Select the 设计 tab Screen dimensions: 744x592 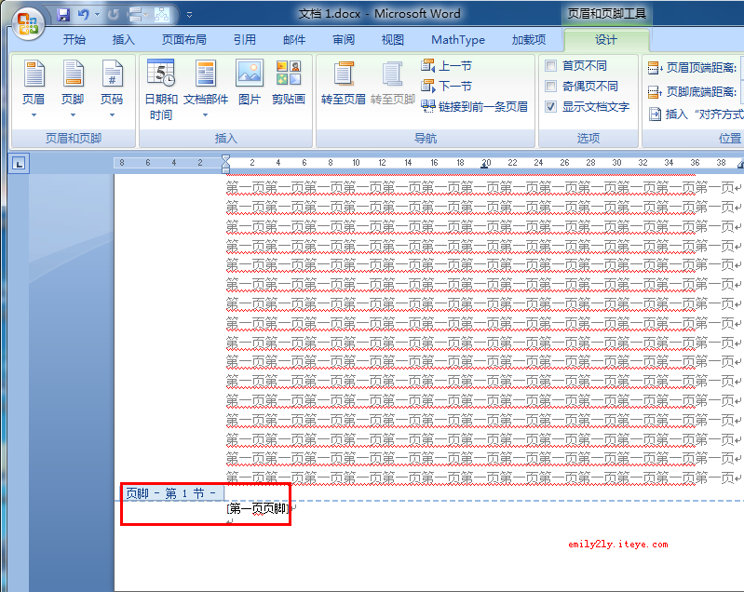point(606,40)
